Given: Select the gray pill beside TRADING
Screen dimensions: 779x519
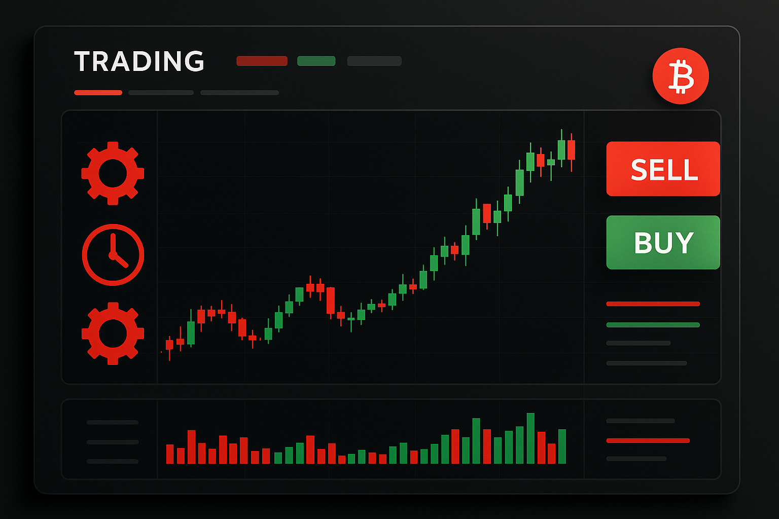Looking at the screenshot, I should tap(374, 61).
